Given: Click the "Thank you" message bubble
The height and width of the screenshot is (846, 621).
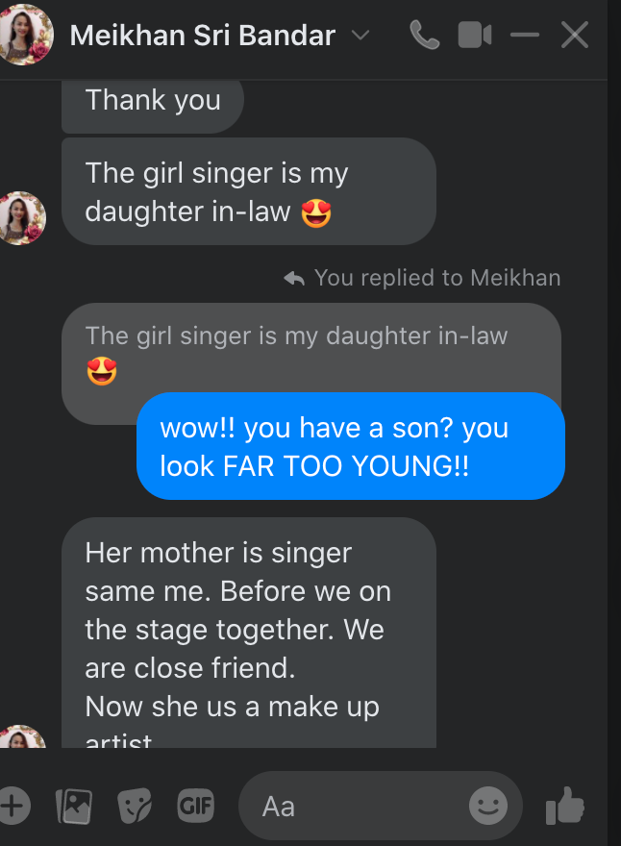Looking at the screenshot, I should pyautogui.click(x=153, y=101).
